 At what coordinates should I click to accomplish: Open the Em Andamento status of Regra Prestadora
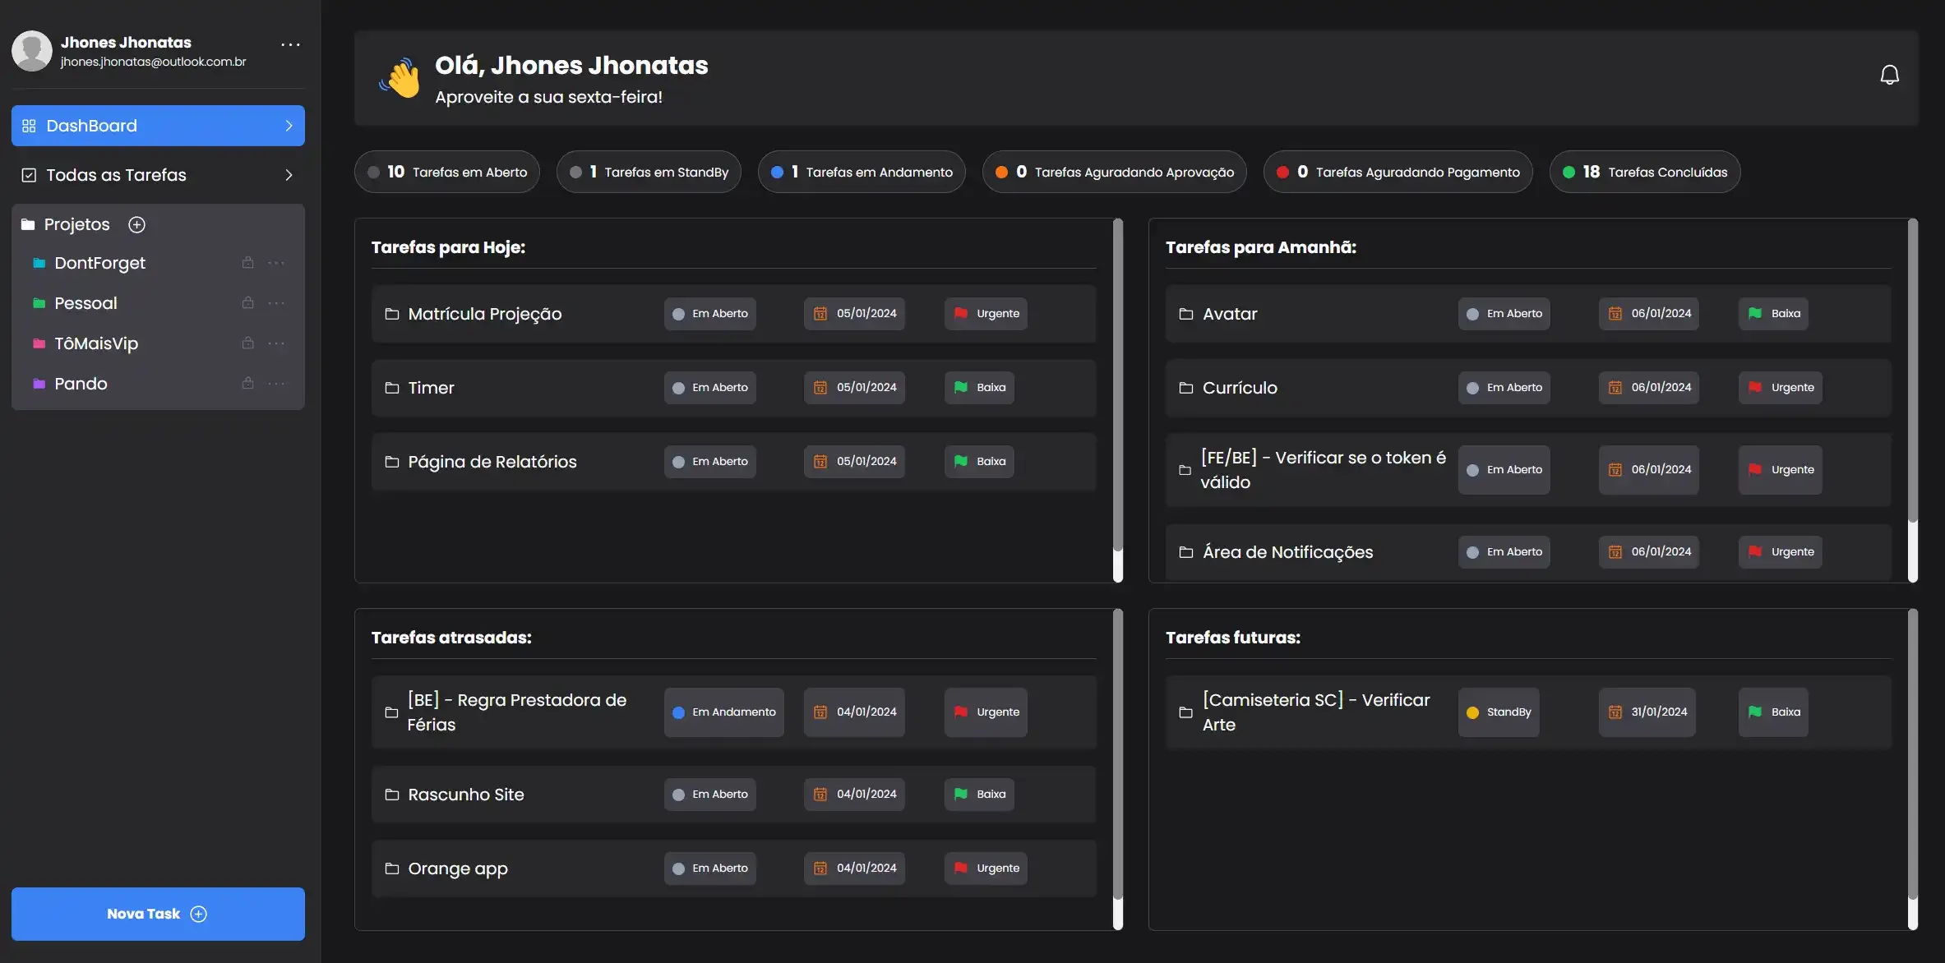click(x=724, y=712)
